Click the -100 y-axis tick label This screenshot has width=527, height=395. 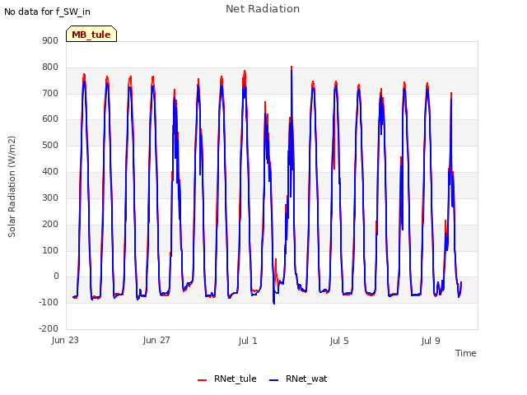[49, 302]
